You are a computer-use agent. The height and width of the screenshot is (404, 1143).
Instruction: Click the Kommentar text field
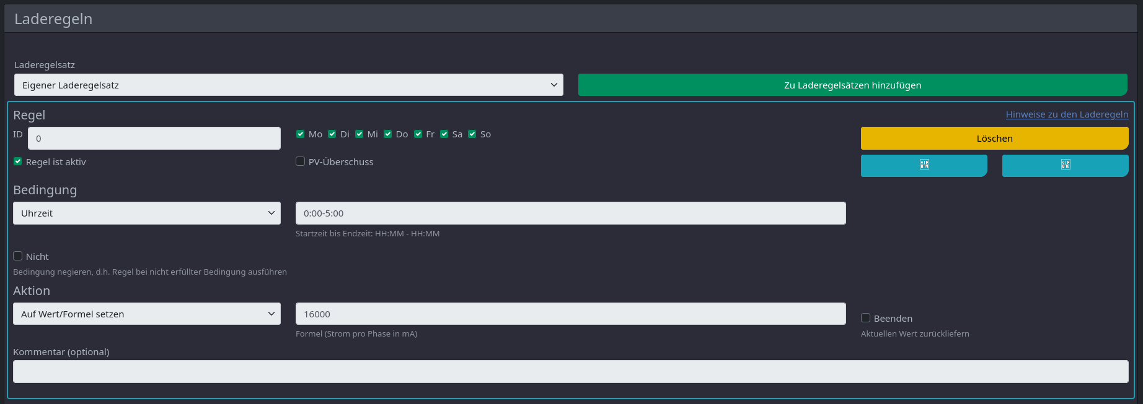pos(570,371)
